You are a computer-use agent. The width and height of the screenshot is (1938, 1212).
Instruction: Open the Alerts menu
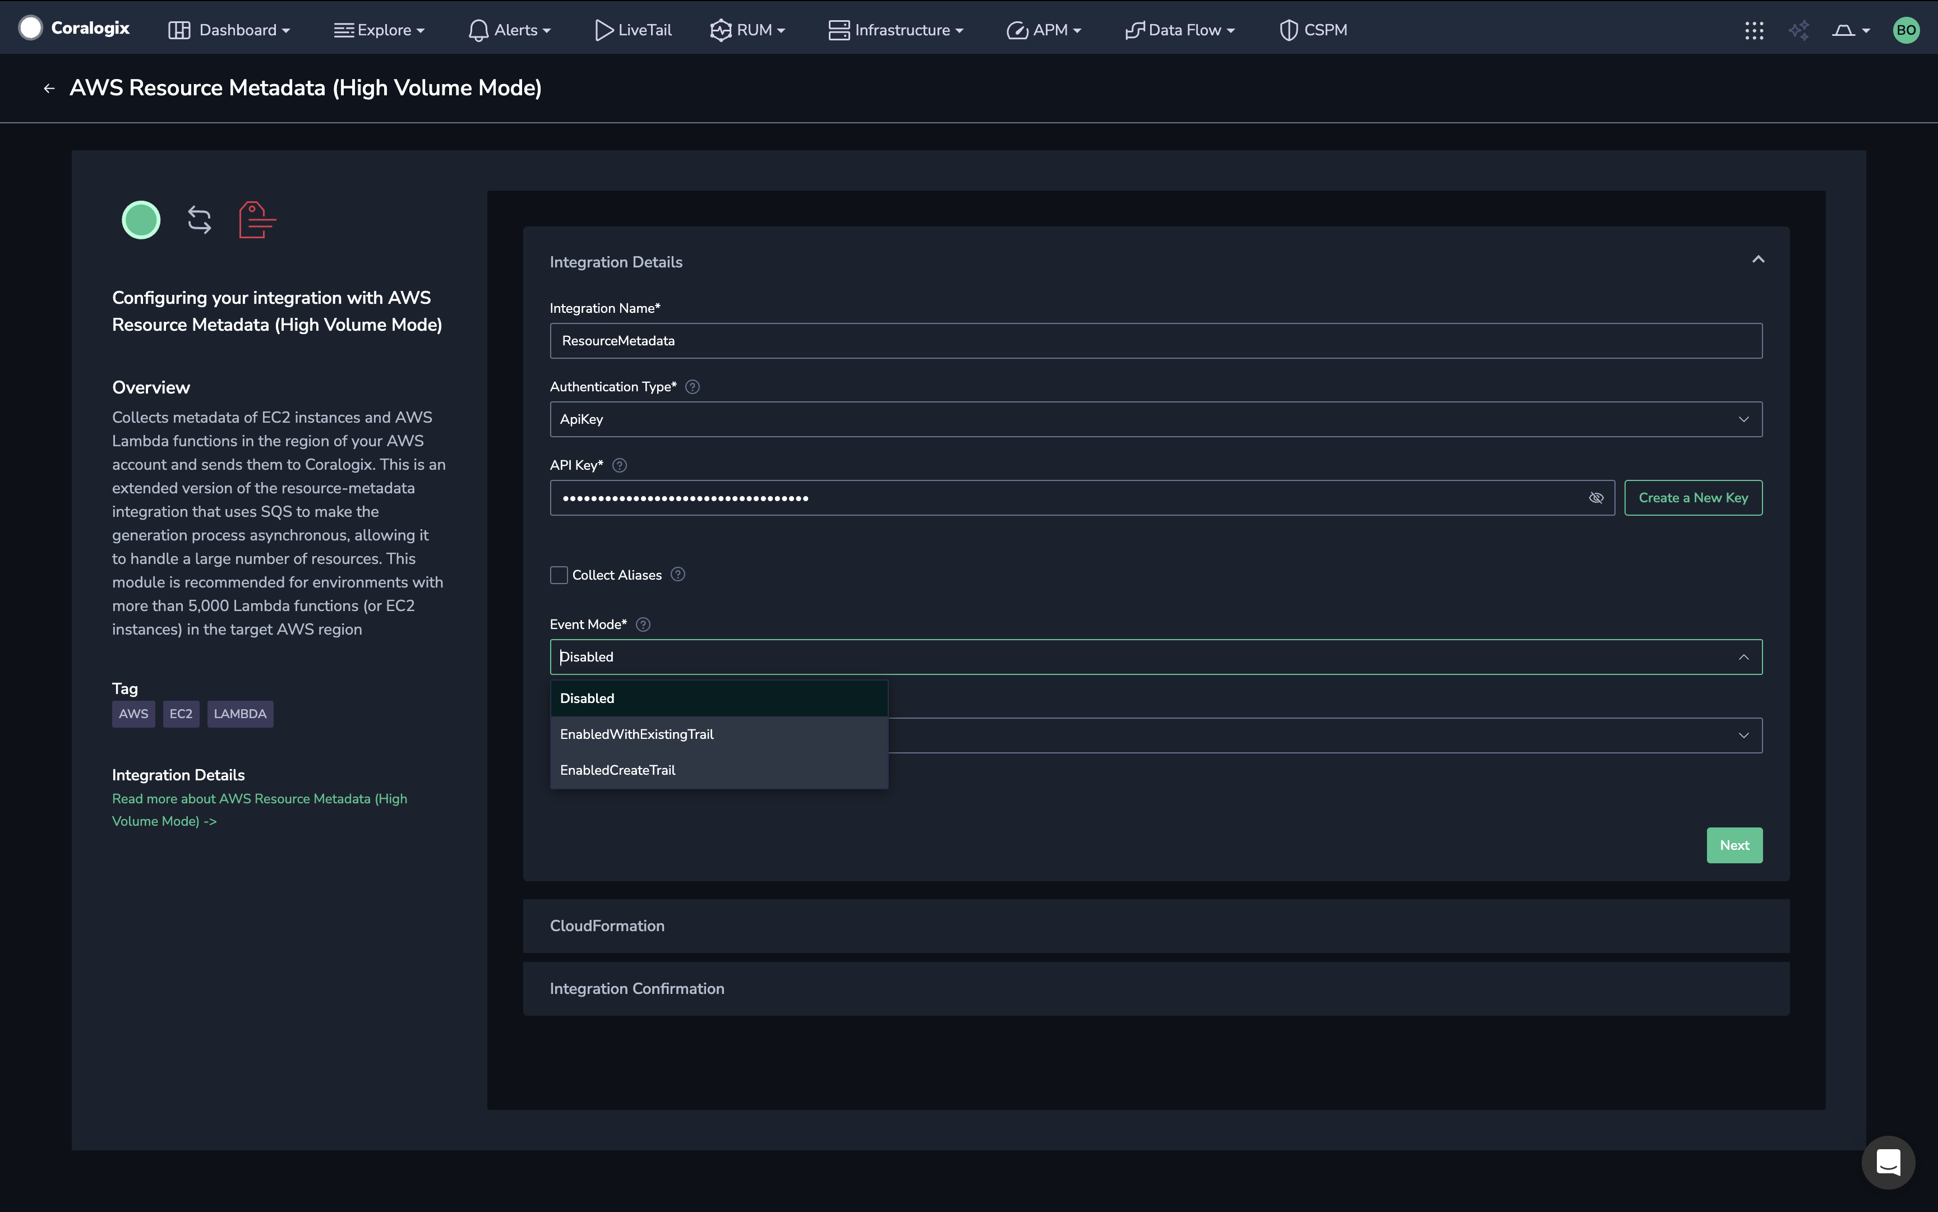(510, 30)
